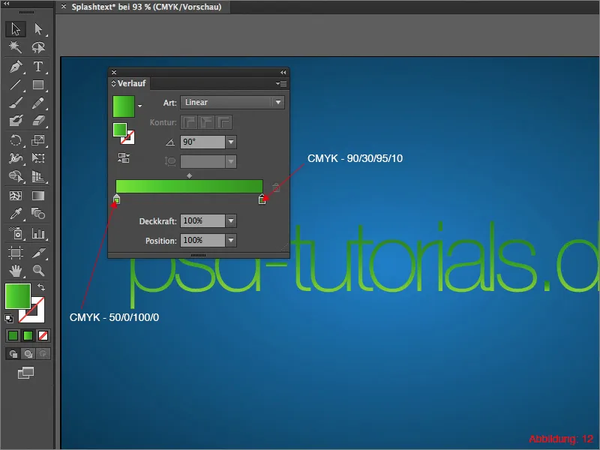The image size is (600, 450).
Task: Delete gradient stop trash icon
Action: point(276,187)
